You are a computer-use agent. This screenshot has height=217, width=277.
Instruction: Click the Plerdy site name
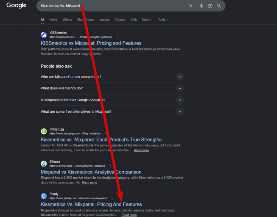coord(54,194)
